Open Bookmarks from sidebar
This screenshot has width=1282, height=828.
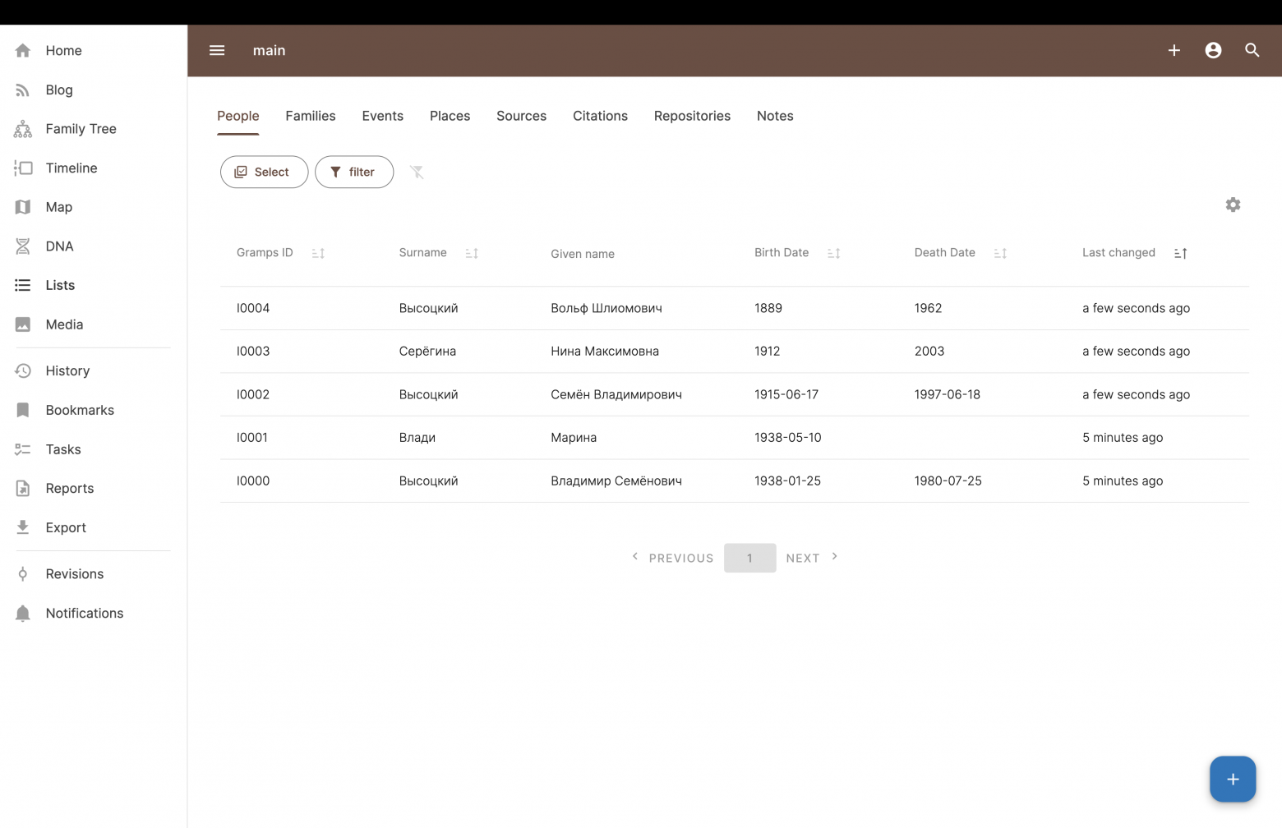[80, 410]
